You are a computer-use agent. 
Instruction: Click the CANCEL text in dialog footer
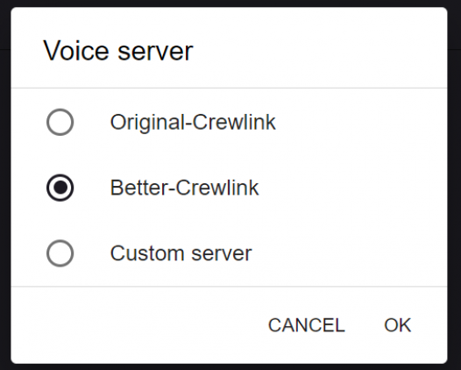click(x=307, y=325)
